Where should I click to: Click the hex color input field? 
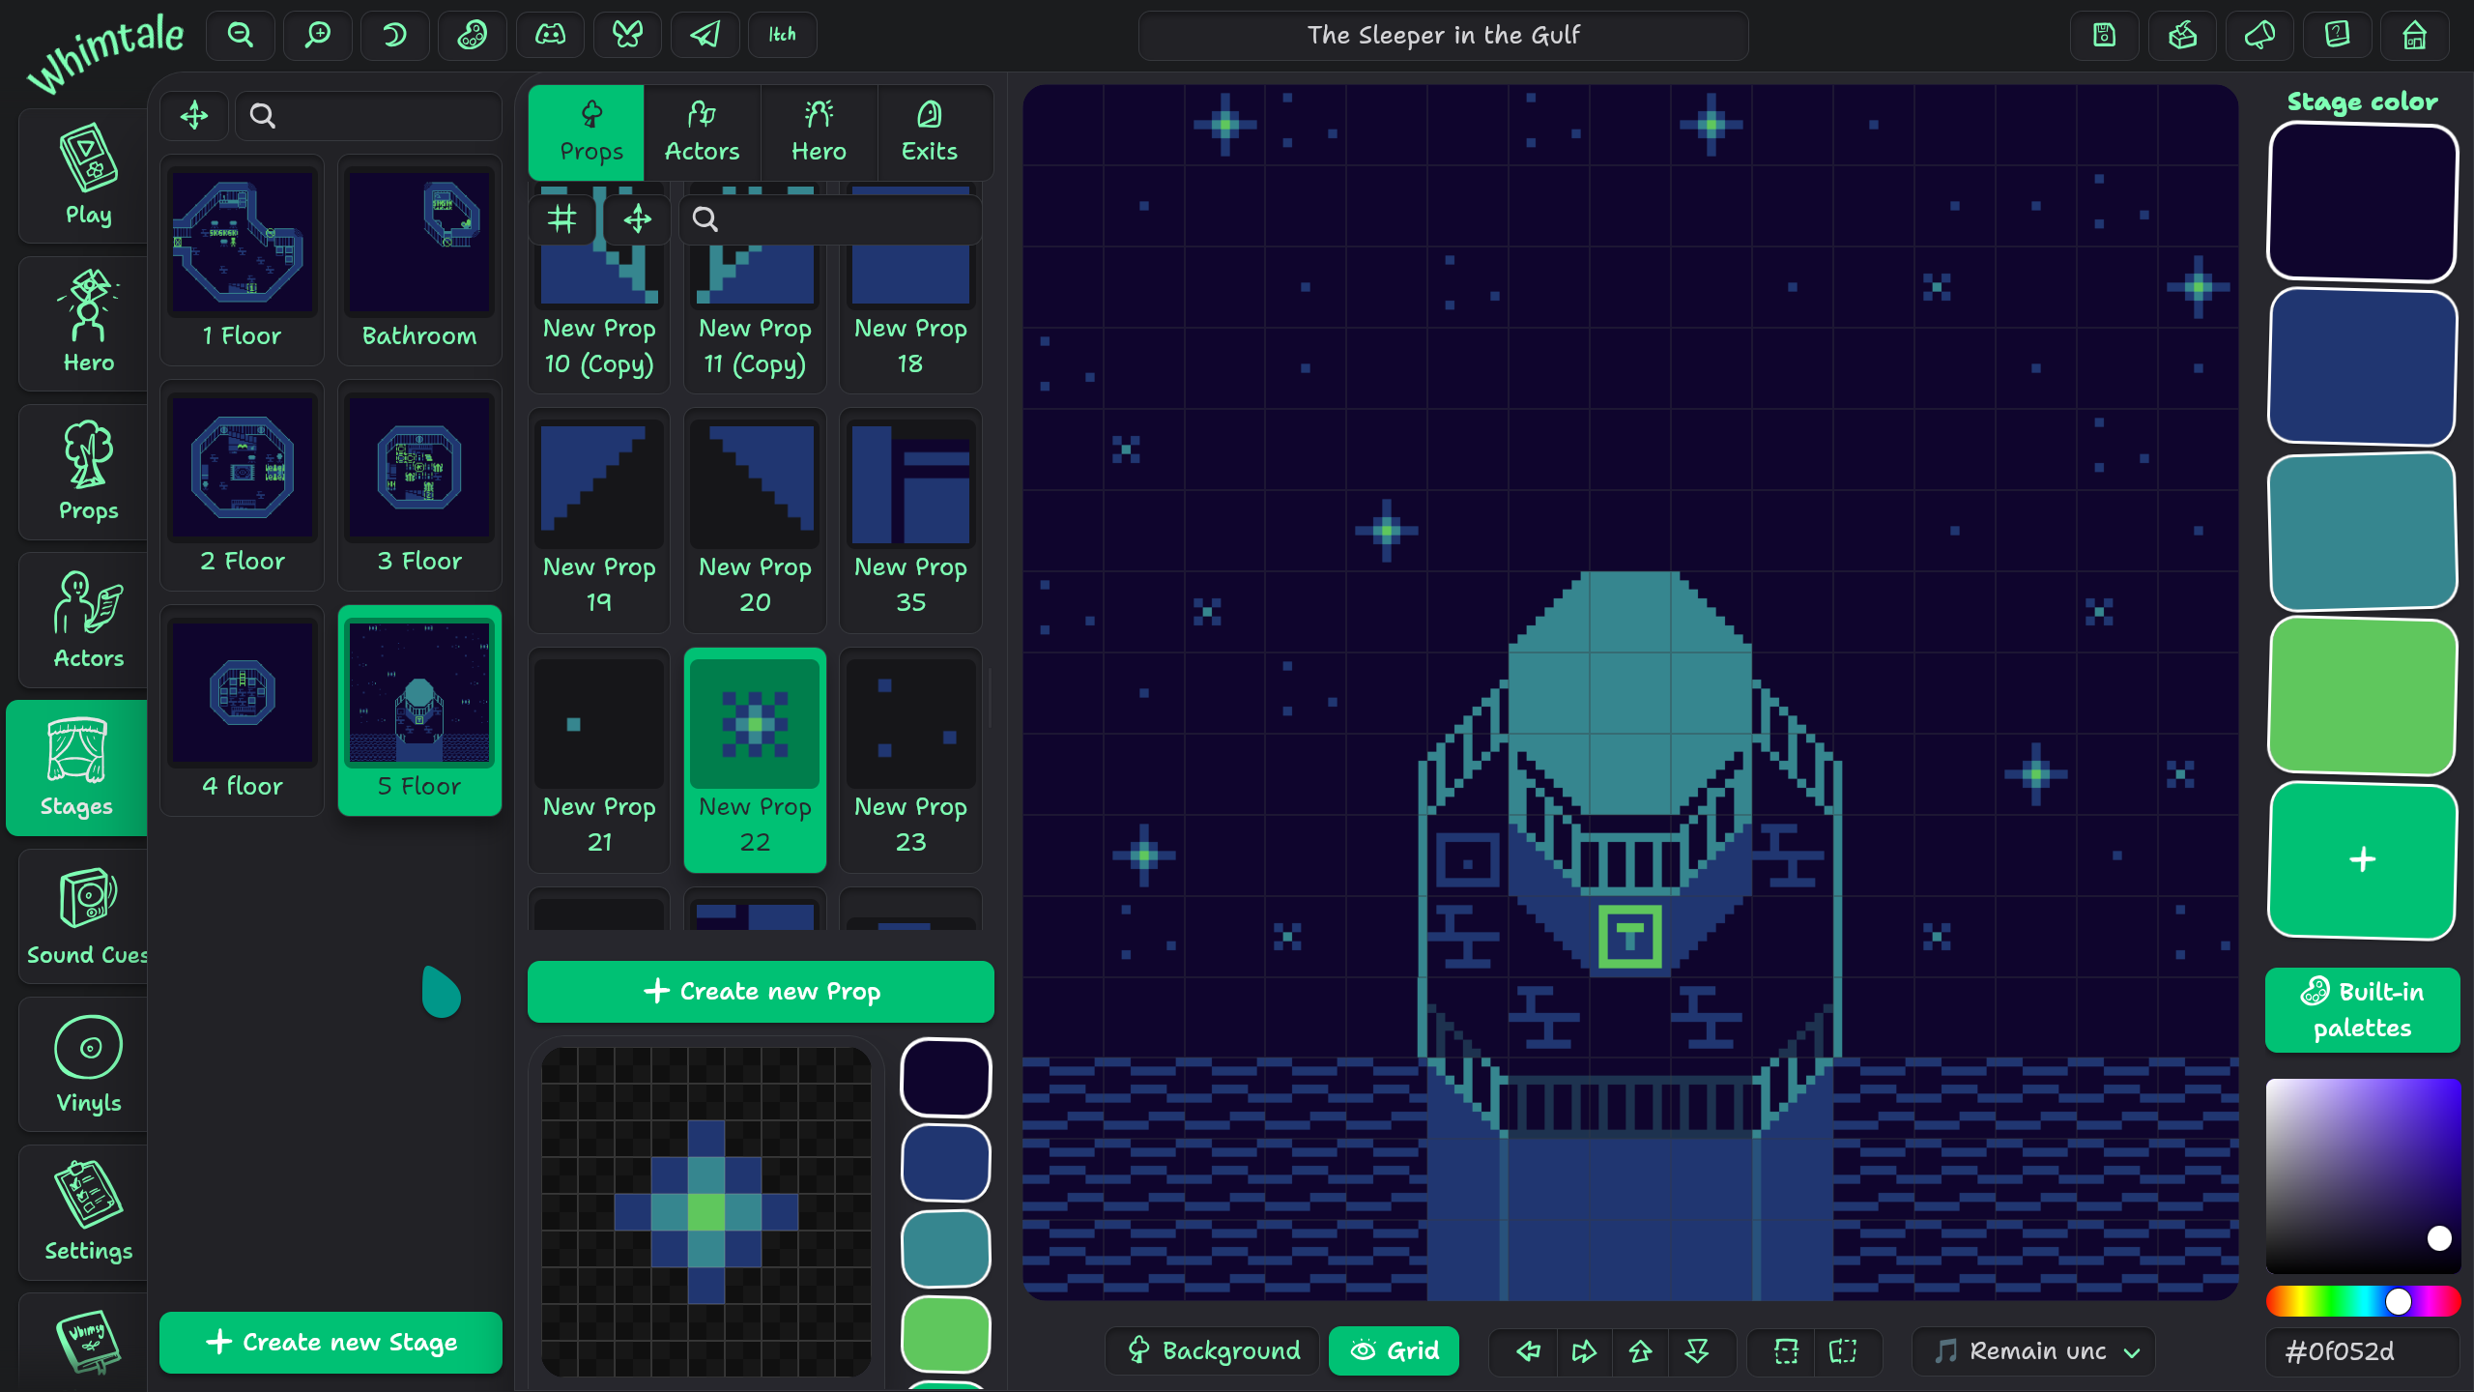click(x=2362, y=1350)
